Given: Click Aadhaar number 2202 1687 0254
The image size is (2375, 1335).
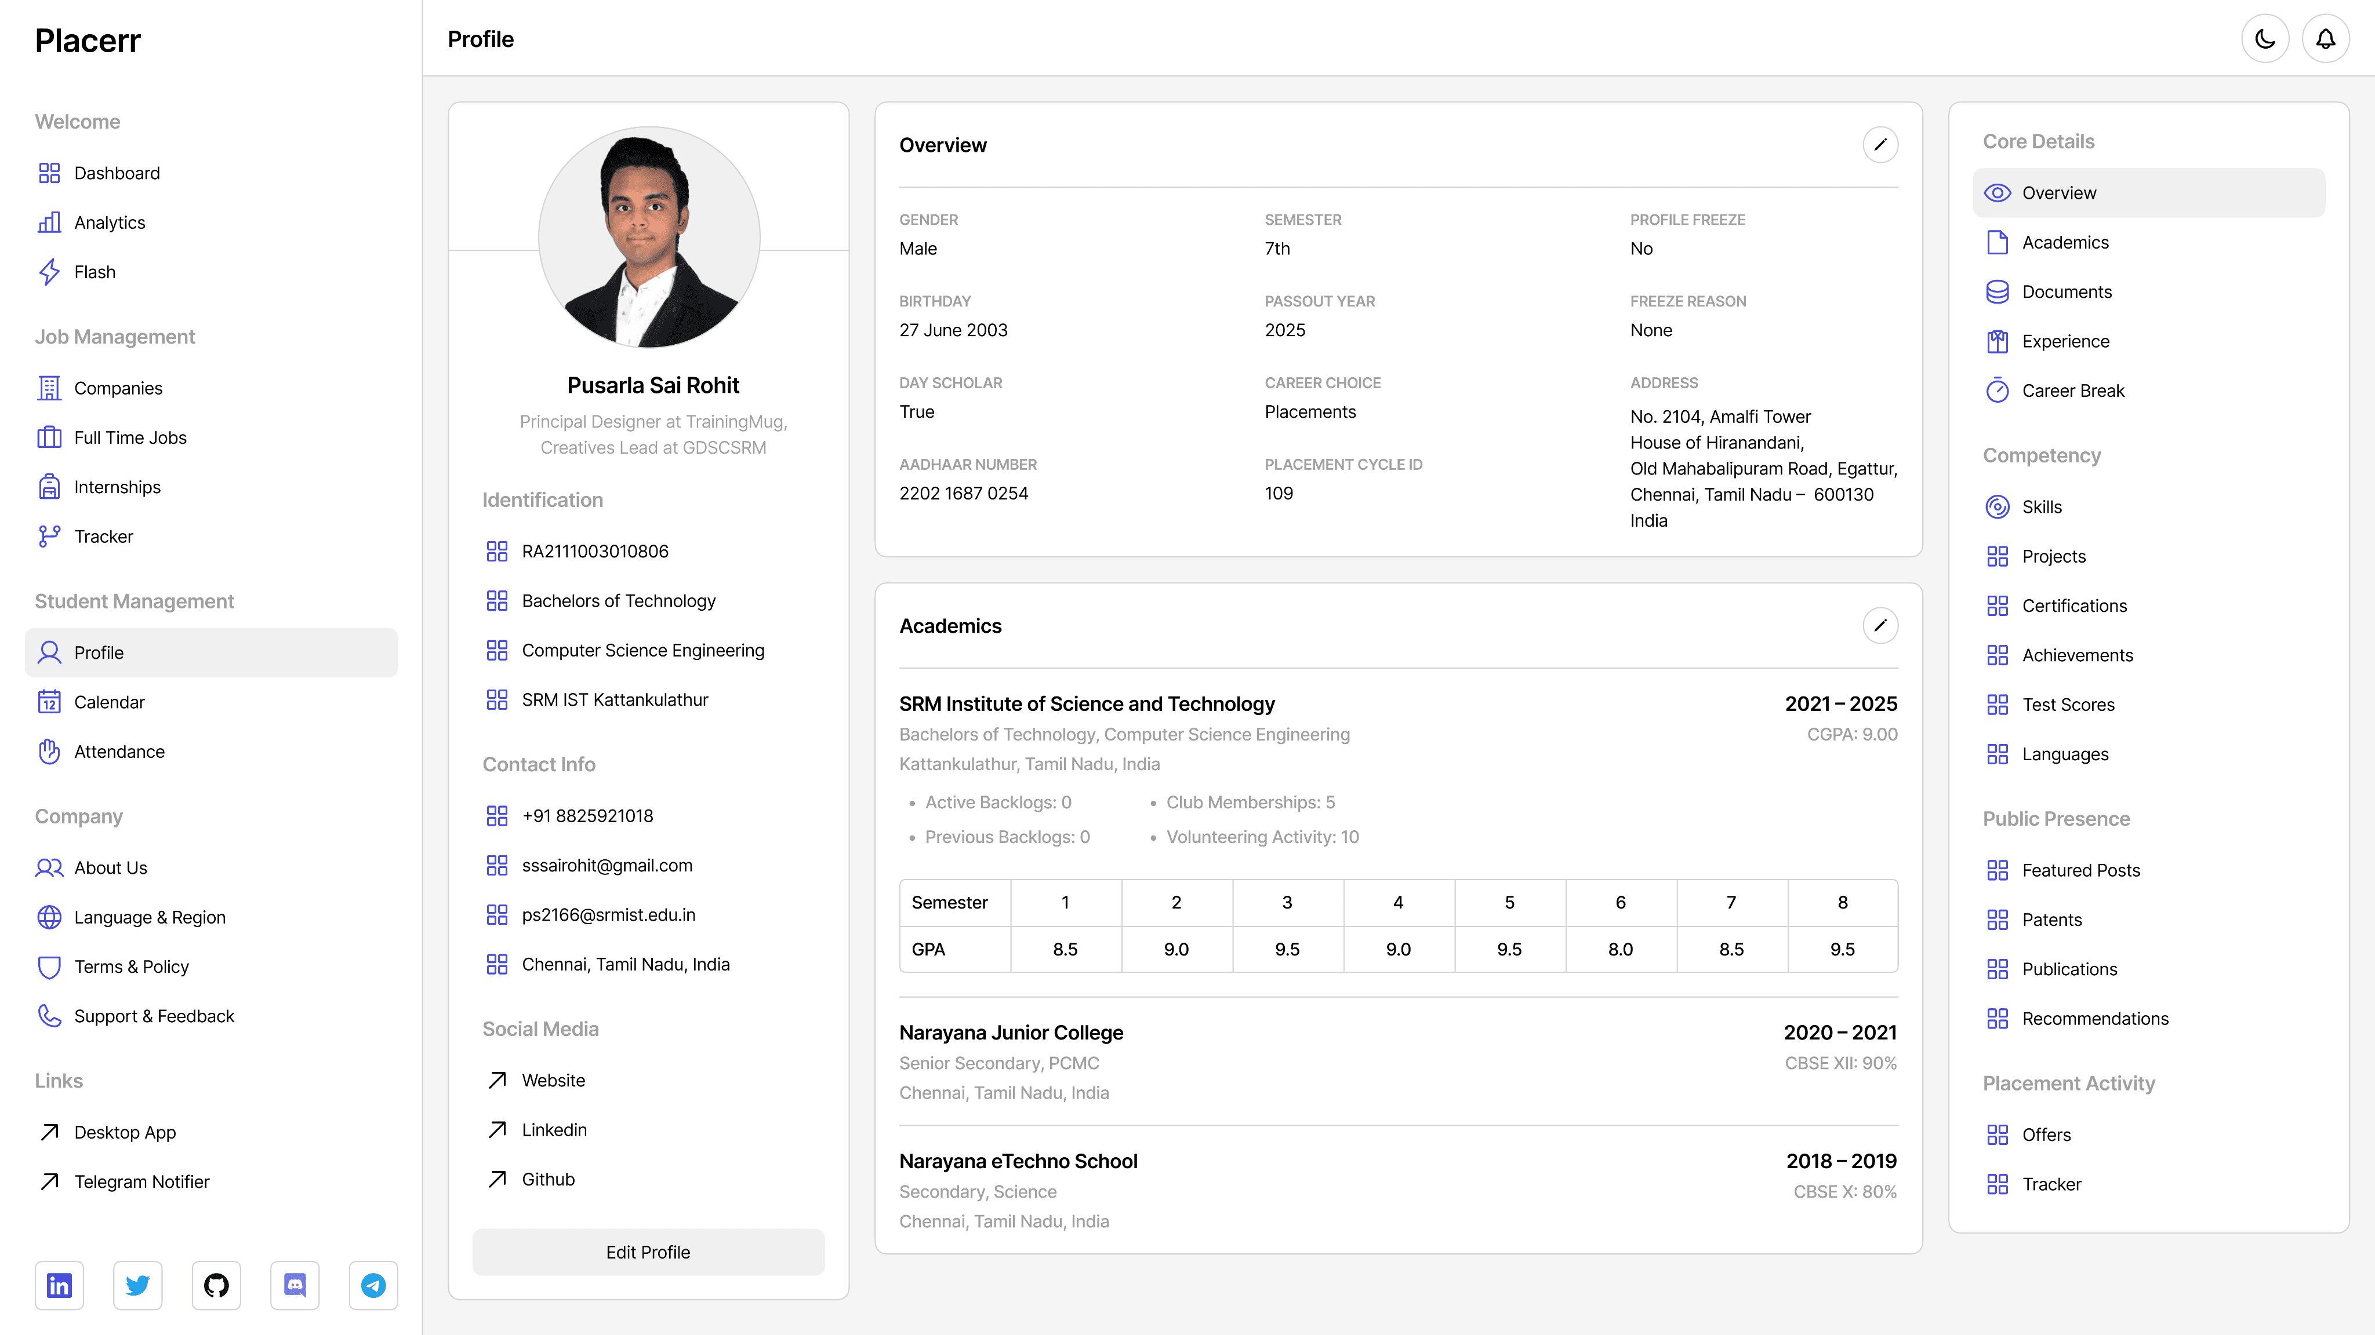Looking at the screenshot, I should (964, 493).
